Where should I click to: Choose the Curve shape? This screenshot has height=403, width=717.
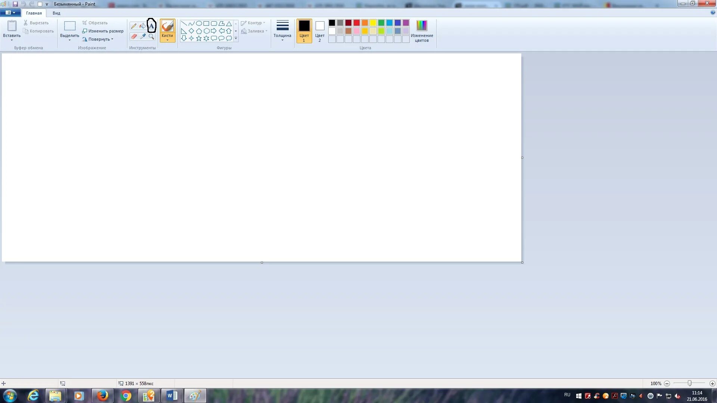pos(191,24)
